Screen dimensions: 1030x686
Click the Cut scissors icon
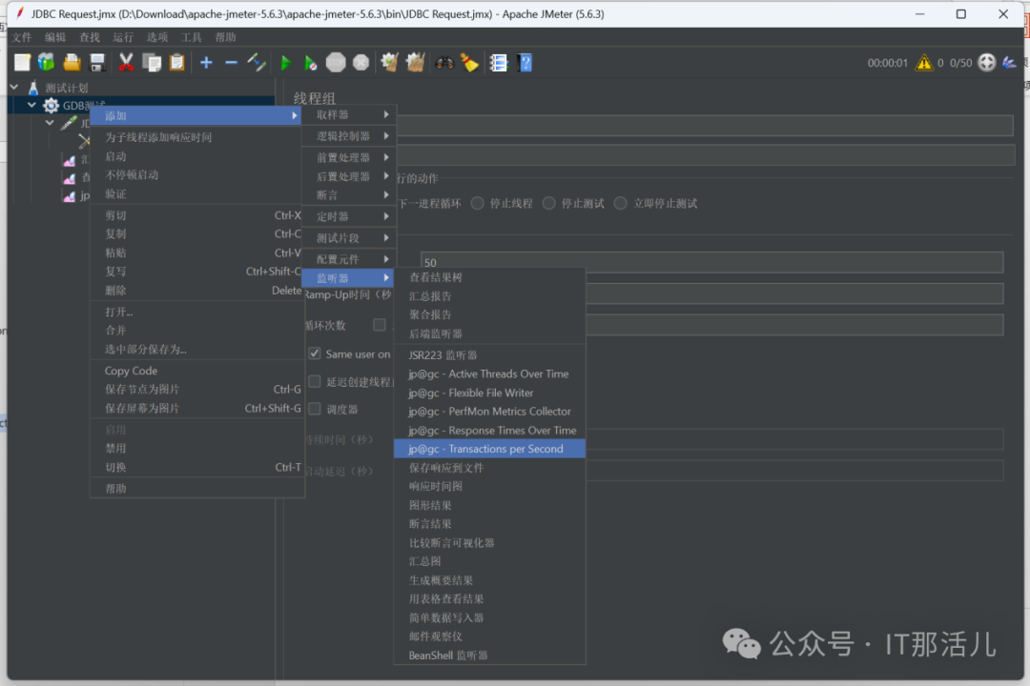tap(126, 62)
